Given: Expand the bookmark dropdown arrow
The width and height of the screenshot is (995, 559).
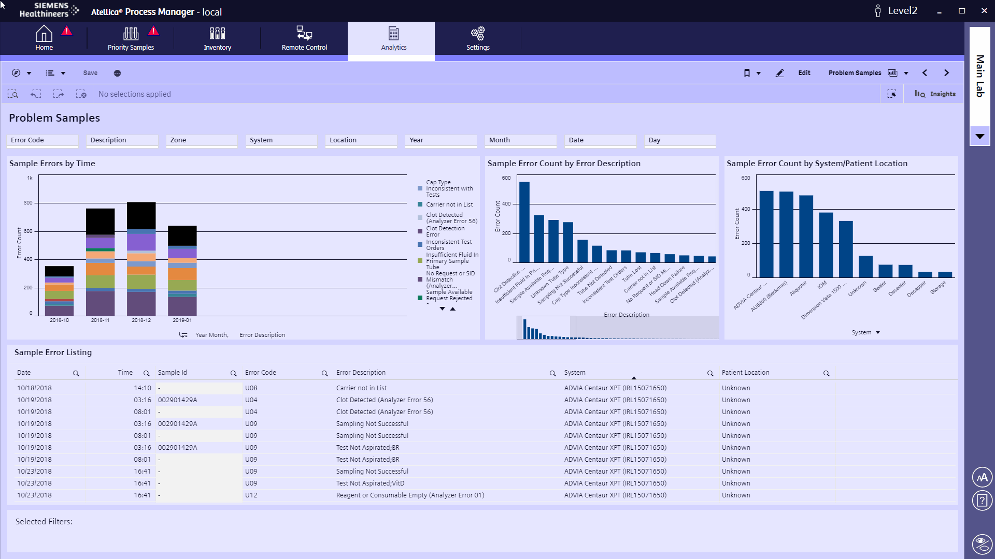Looking at the screenshot, I should pyautogui.click(x=759, y=73).
